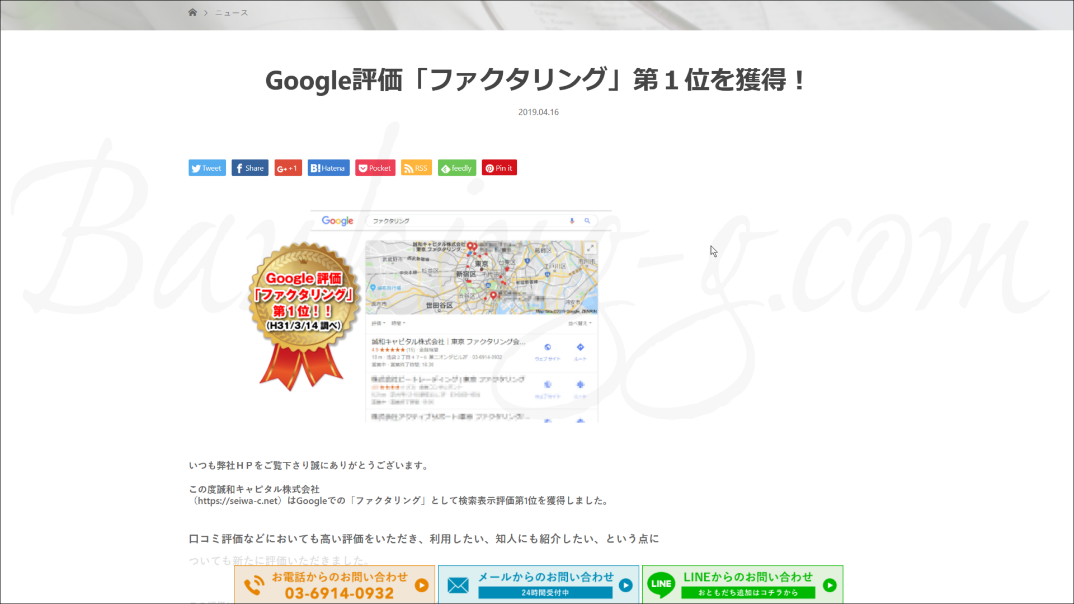
Task: Click the orange arrow on phone banner
Action: pos(422,585)
